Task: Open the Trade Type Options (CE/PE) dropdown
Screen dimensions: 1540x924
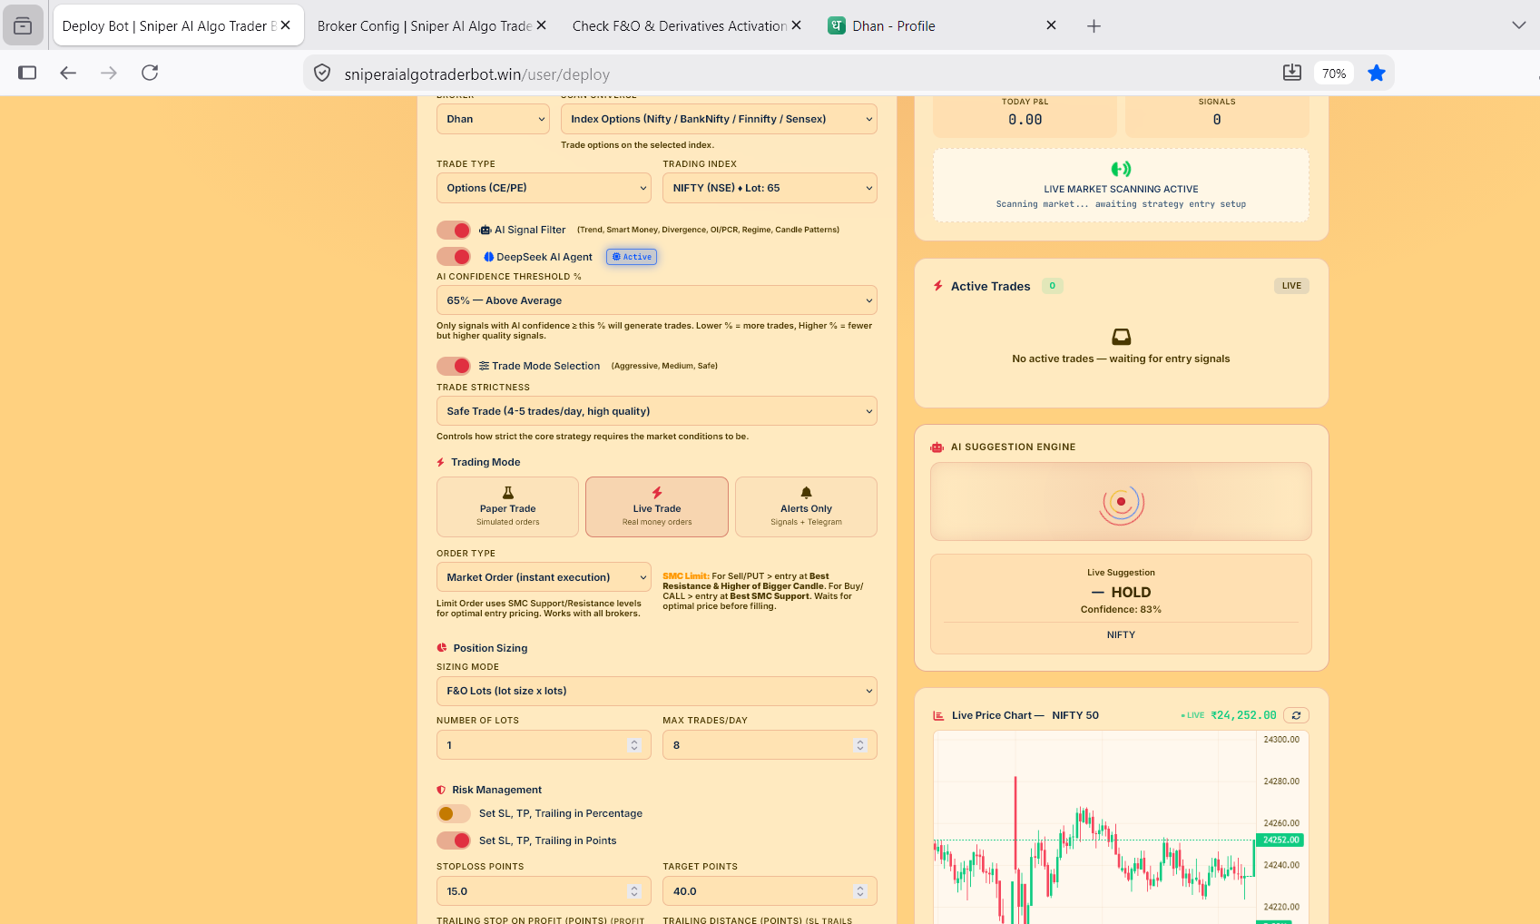Action: [544, 188]
